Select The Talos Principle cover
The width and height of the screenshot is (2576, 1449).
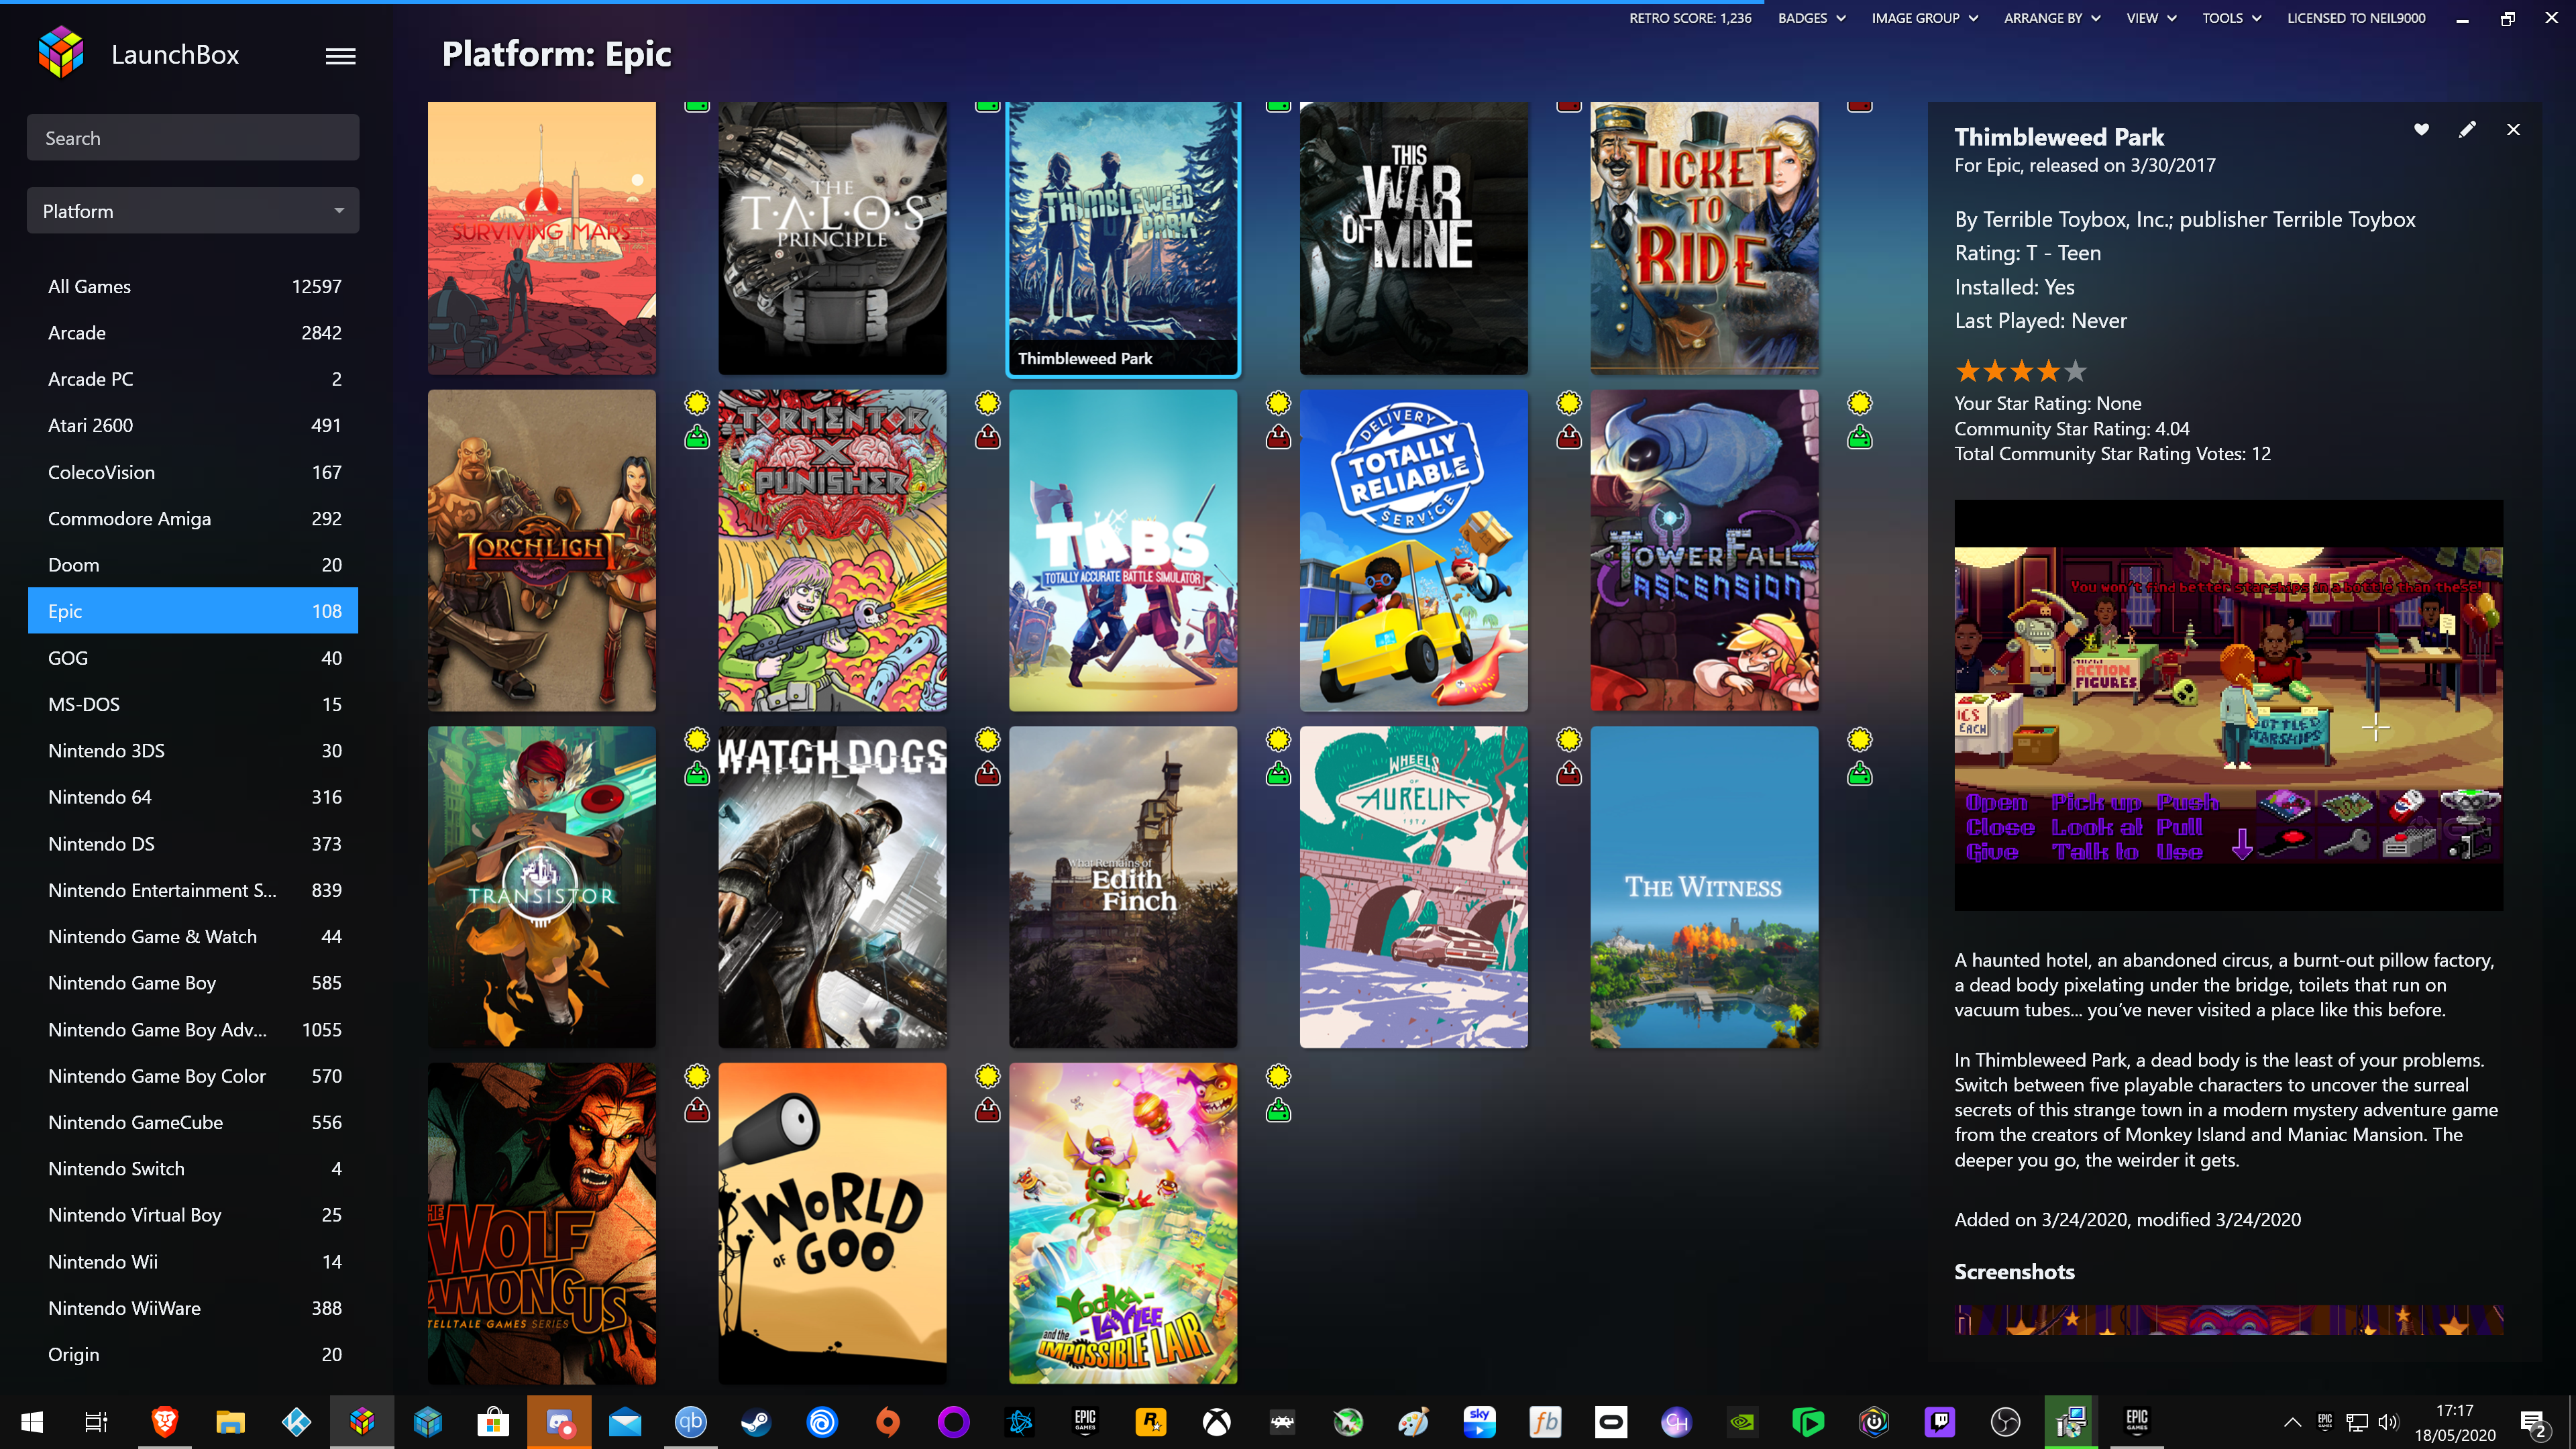pos(832,238)
